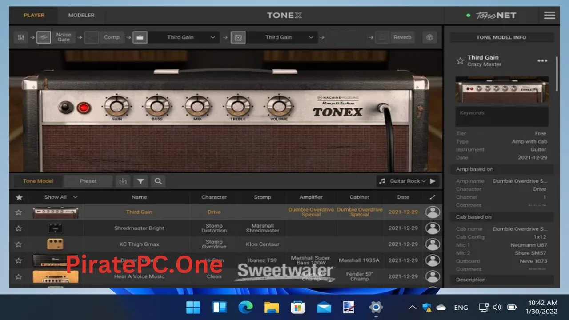Adjust the MID knob

tap(197, 107)
